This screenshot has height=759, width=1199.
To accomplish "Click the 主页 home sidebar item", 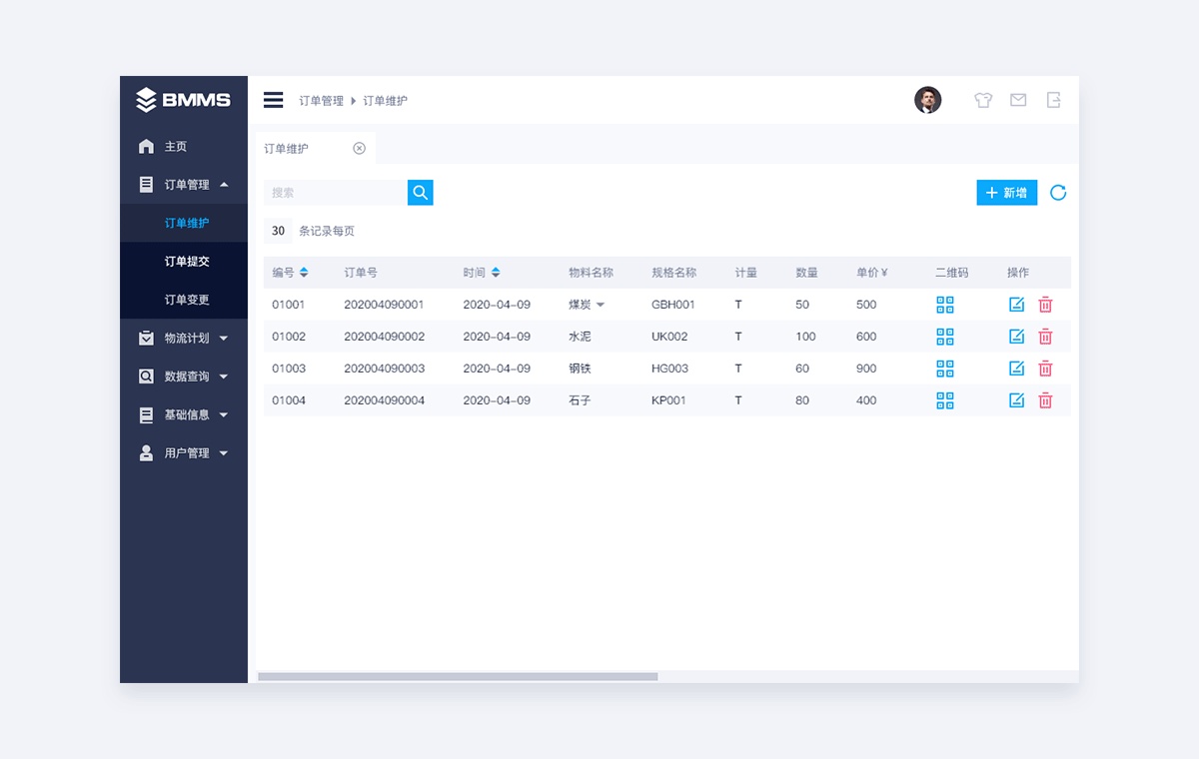I will click(184, 147).
